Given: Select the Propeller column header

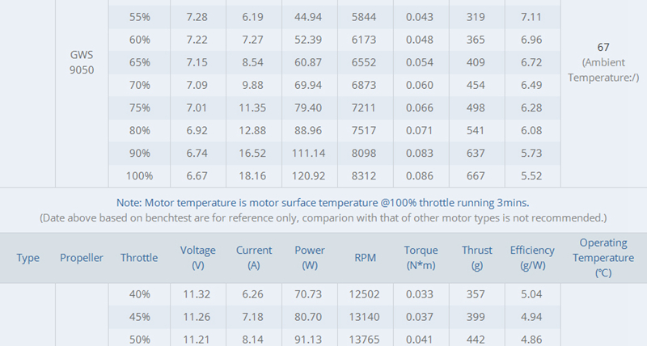Looking at the screenshot, I should point(82,258).
